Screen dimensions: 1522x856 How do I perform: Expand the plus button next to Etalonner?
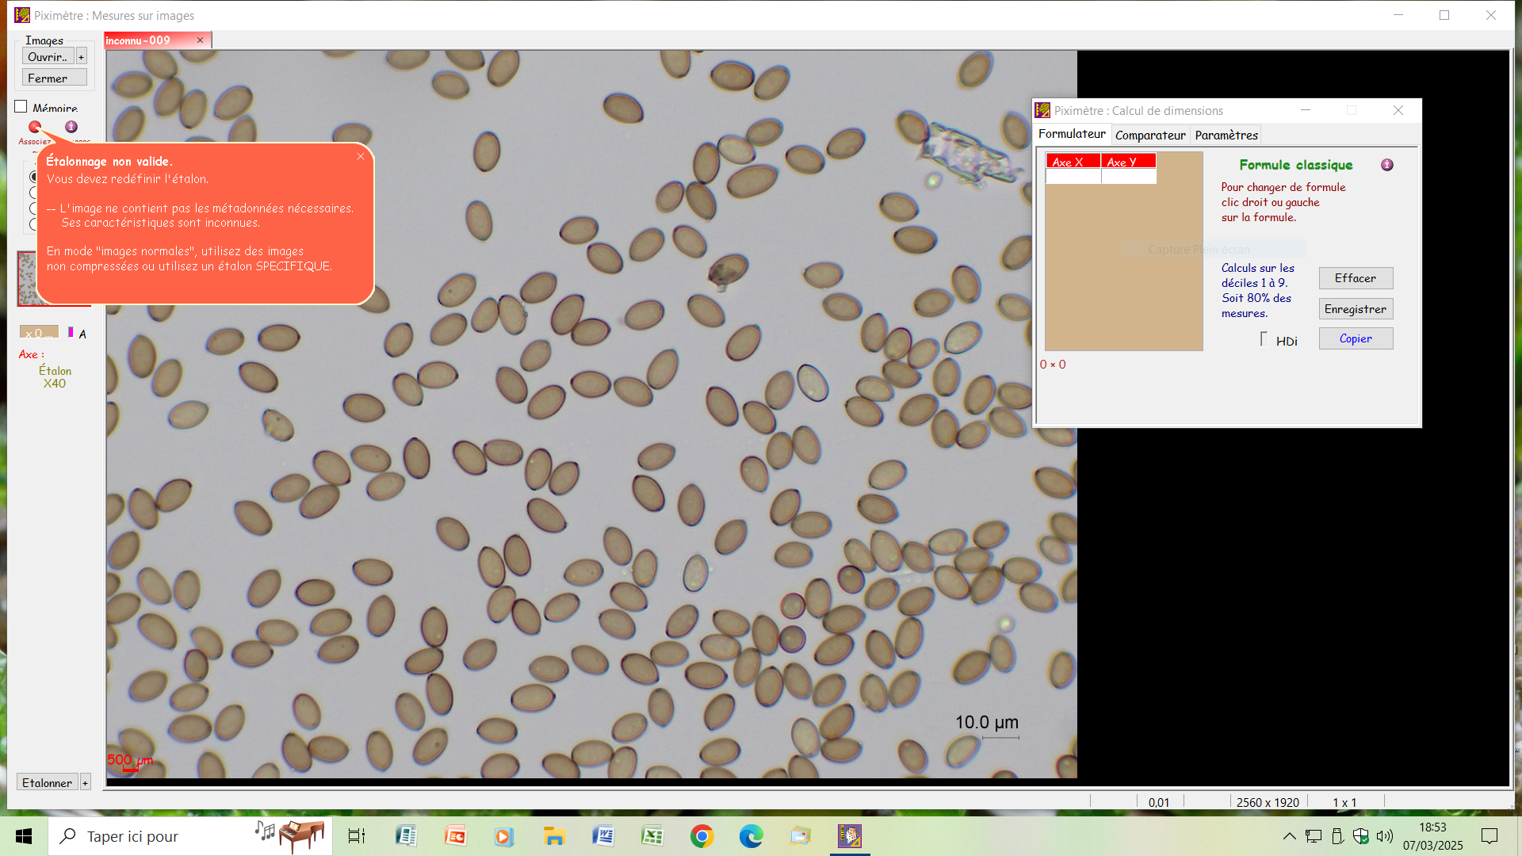pyautogui.click(x=85, y=783)
